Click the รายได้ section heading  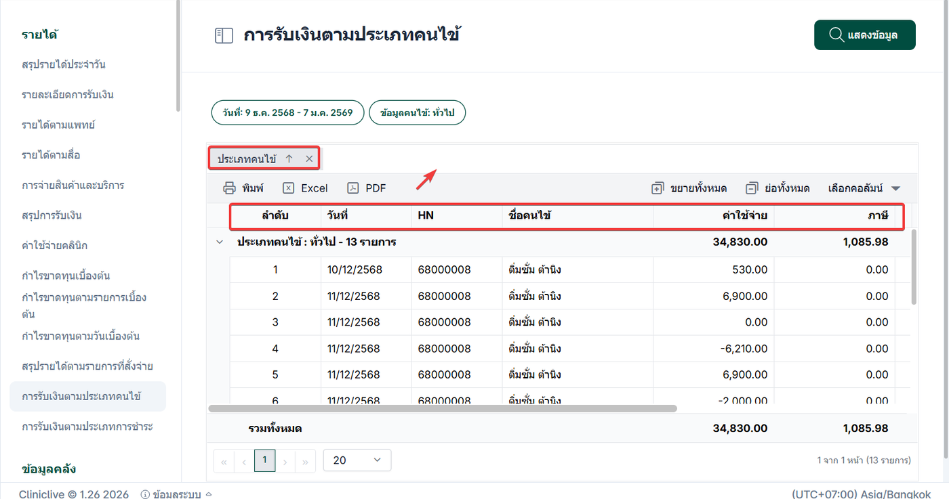(x=39, y=35)
